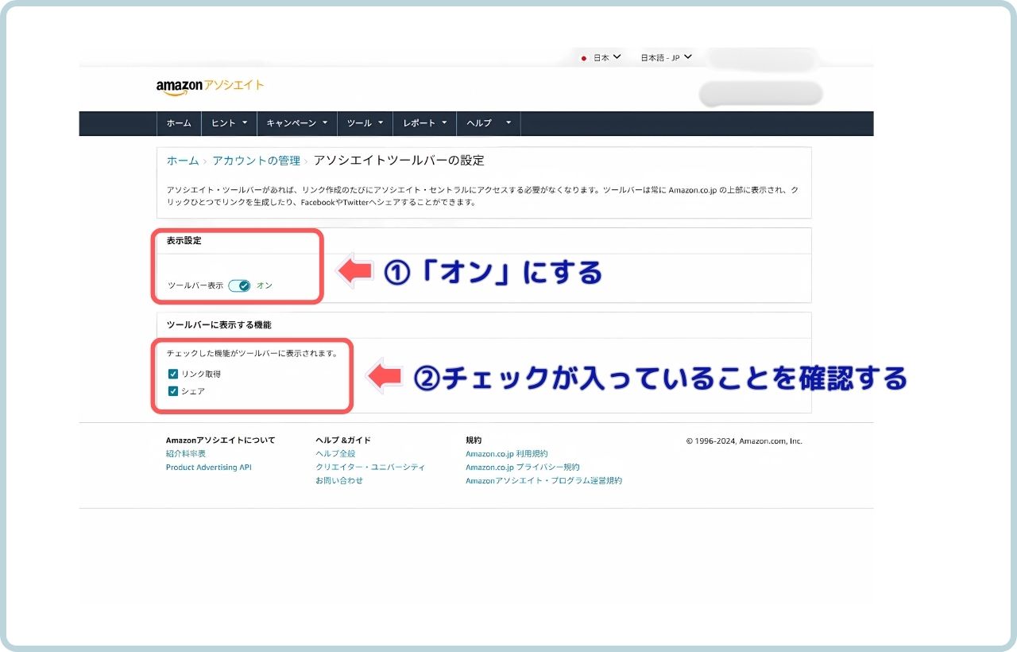Open the 紹介料率表 footer link
The width and height of the screenshot is (1017, 652).
[x=186, y=453]
